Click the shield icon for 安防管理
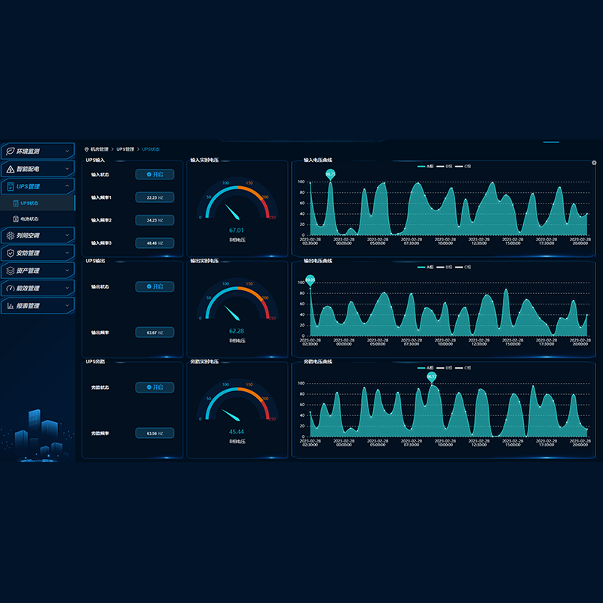 coord(10,253)
